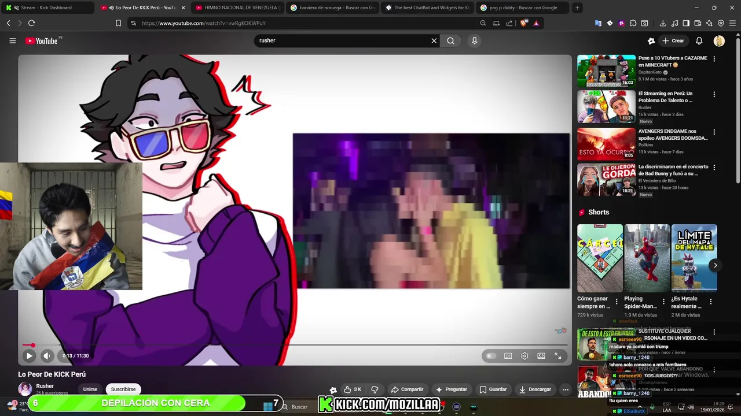Open options for La discriminaron en el concierto
This screenshot has height=416, width=741.
714,168
